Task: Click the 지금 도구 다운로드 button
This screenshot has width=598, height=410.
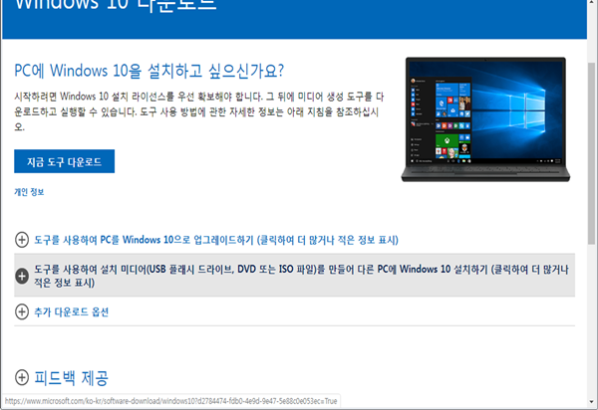Action: (x=64, y=161)
